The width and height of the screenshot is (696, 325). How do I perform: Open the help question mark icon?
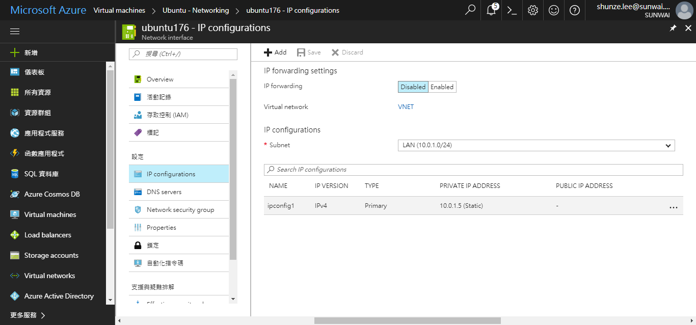[575, 10]
